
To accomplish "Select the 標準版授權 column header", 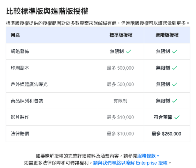I will click(121, 35).
